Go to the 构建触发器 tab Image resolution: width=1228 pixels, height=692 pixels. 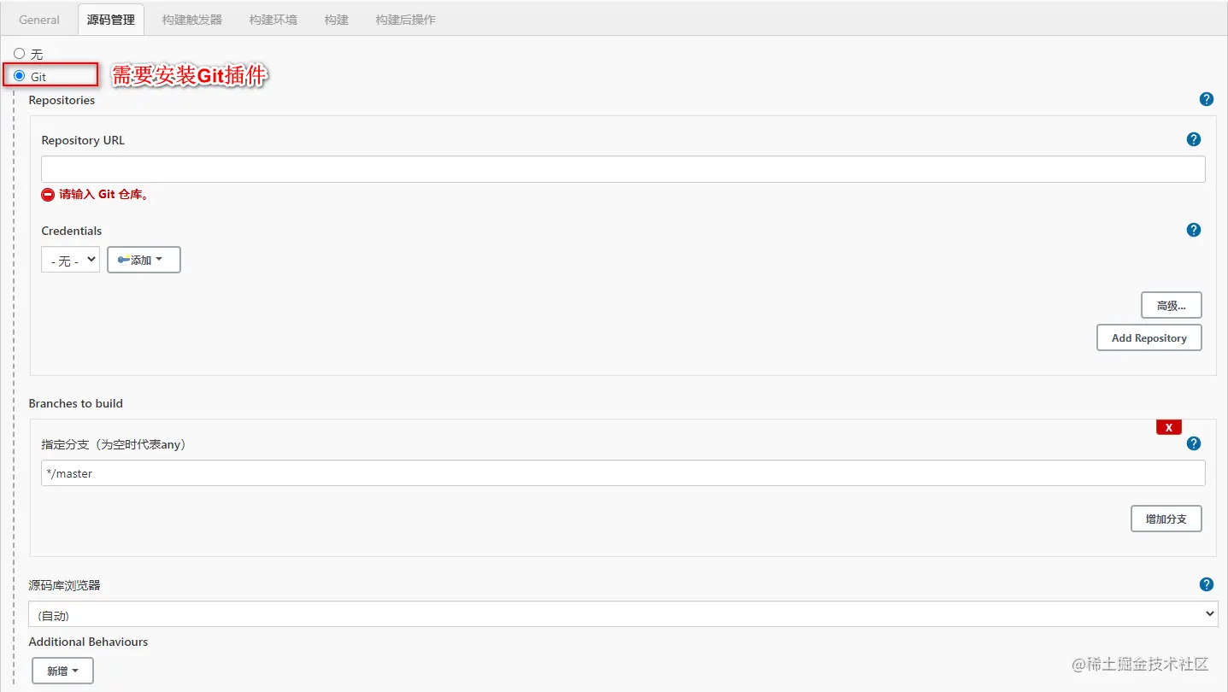[192, 20]
